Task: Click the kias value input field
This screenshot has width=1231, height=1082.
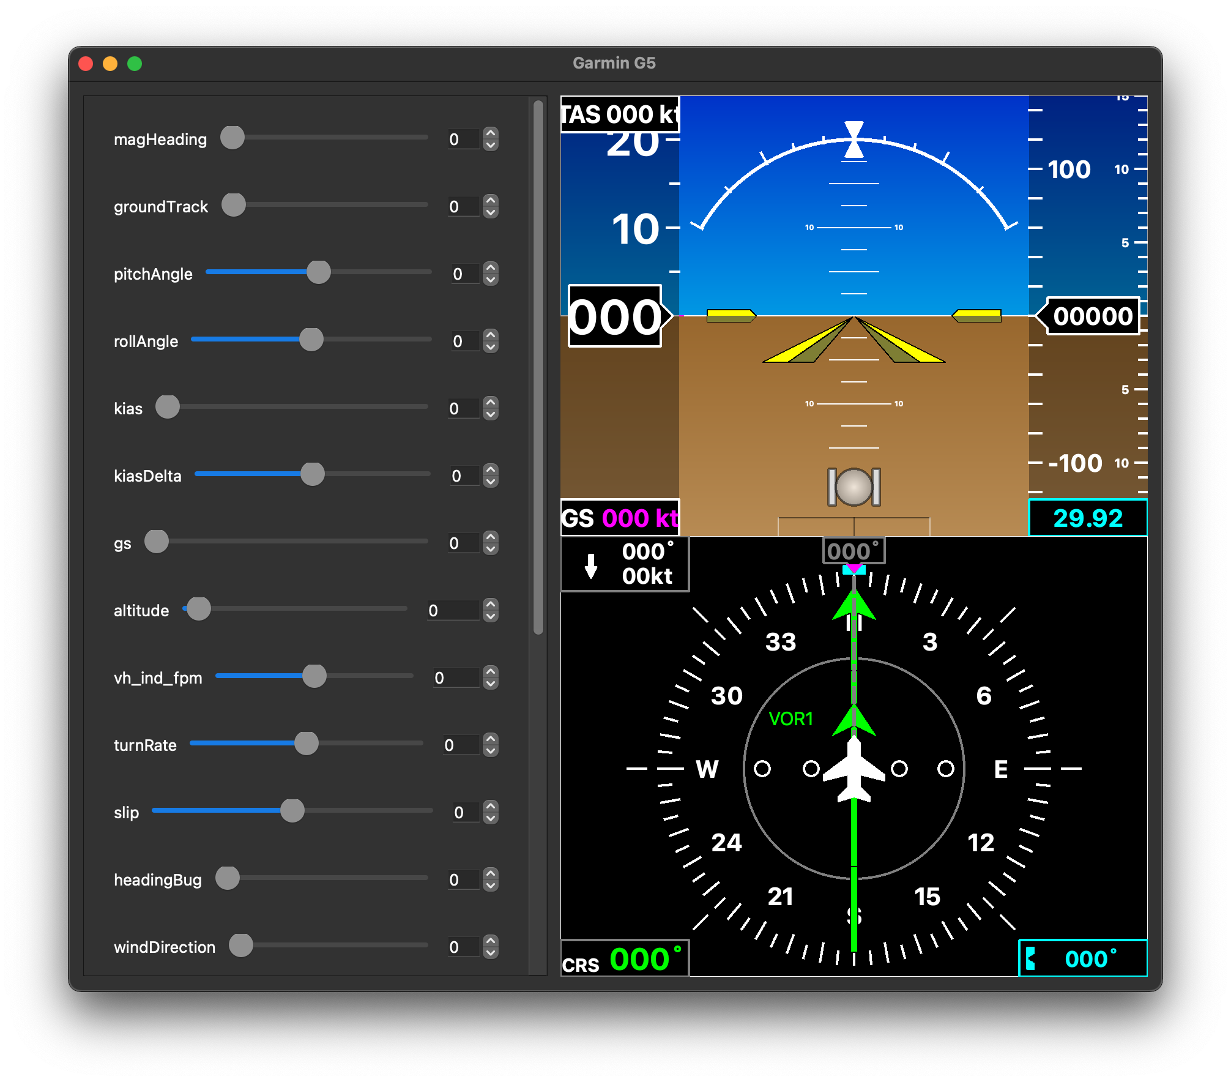Action: [463, 408]
